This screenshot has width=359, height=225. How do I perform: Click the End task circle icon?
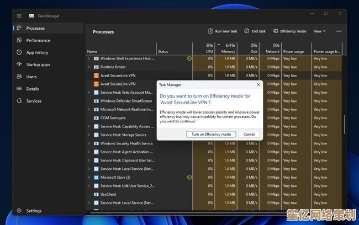click(x=246, y=31)
